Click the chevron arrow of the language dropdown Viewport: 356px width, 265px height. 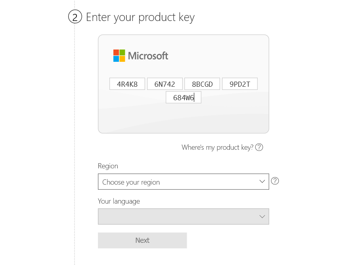262,217
